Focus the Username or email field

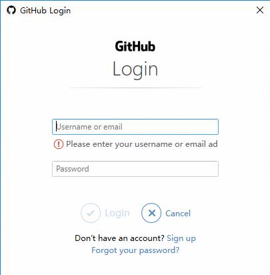click(x=135, y=127)
